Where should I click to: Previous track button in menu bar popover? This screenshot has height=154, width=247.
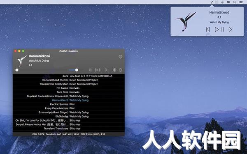208,30
